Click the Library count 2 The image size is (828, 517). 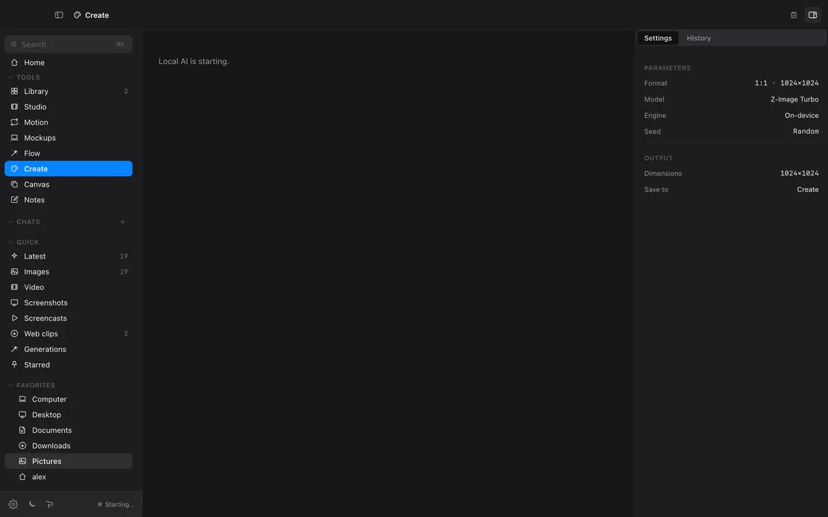click(x=126, y=91)
